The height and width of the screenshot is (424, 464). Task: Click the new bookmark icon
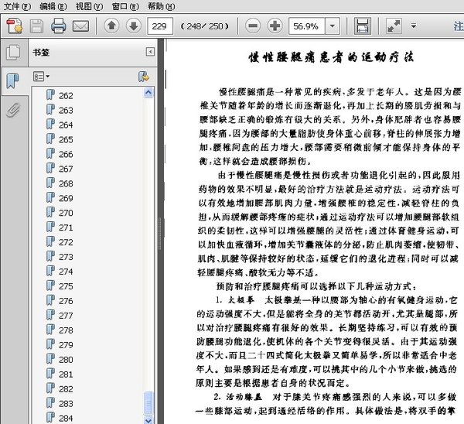(x=144, y=77)
